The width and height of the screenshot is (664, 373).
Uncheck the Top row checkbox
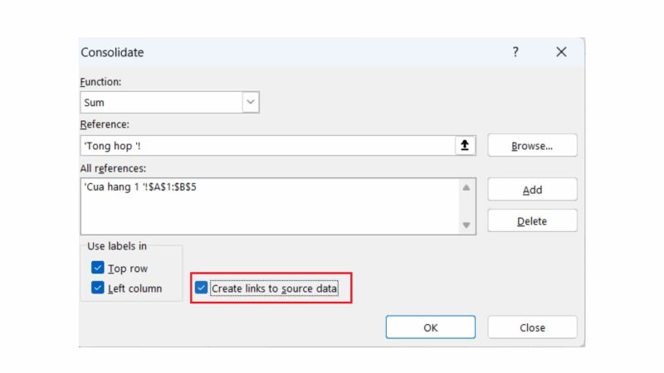click(97, 268)
